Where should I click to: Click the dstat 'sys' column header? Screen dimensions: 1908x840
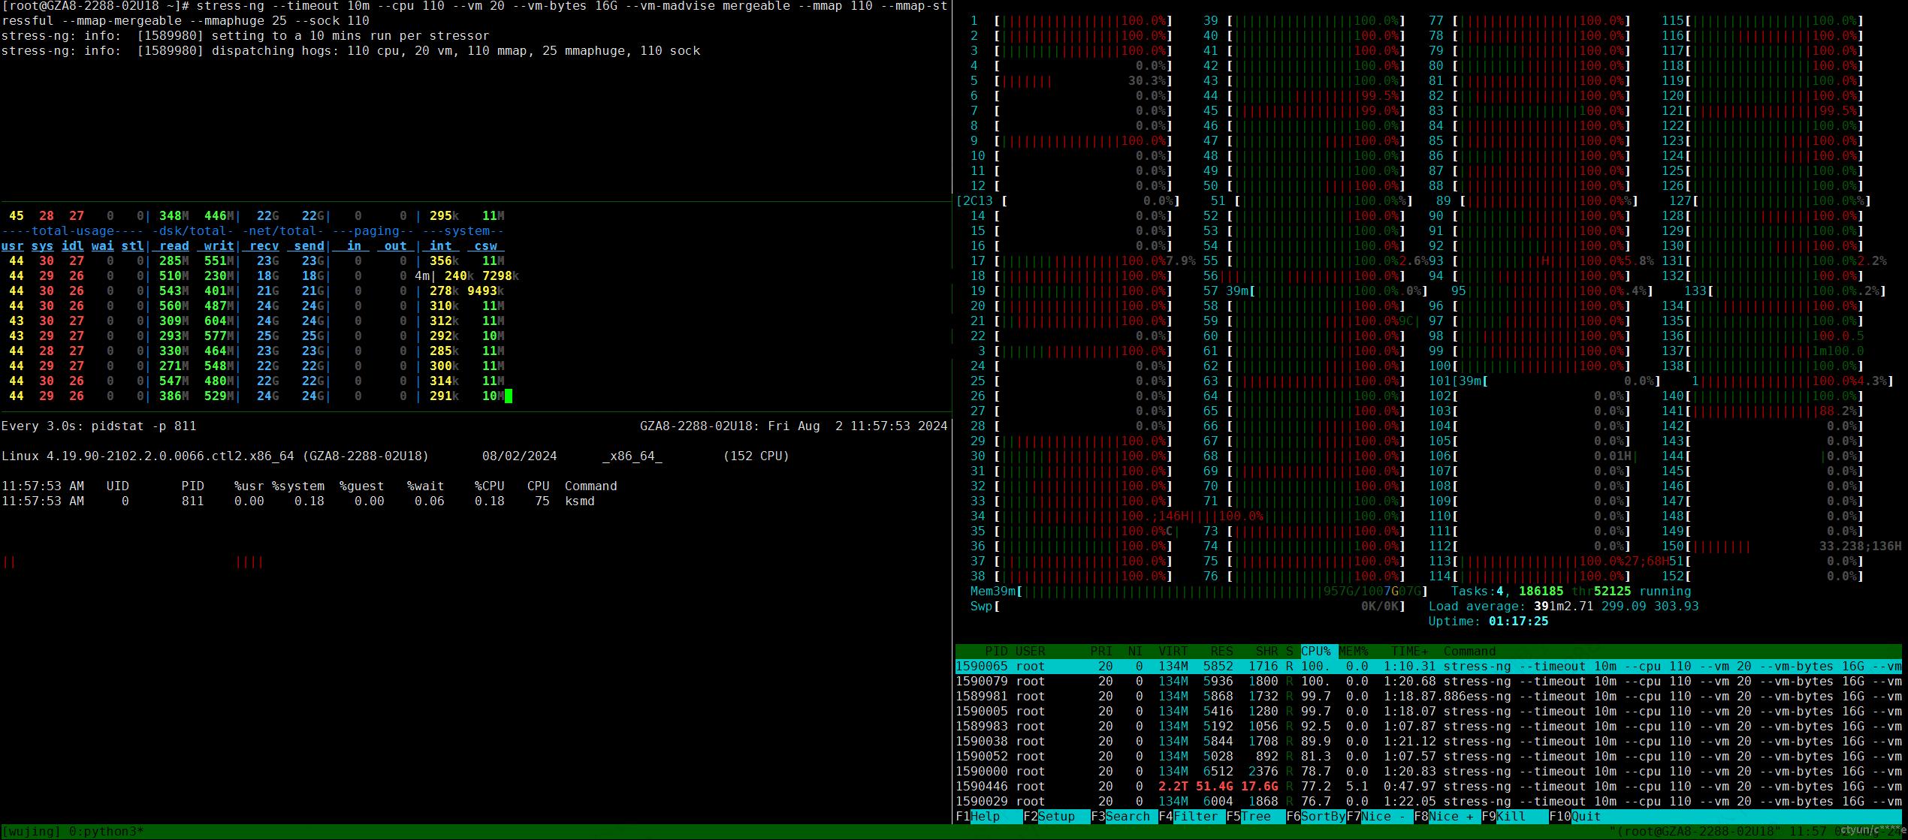42,245
